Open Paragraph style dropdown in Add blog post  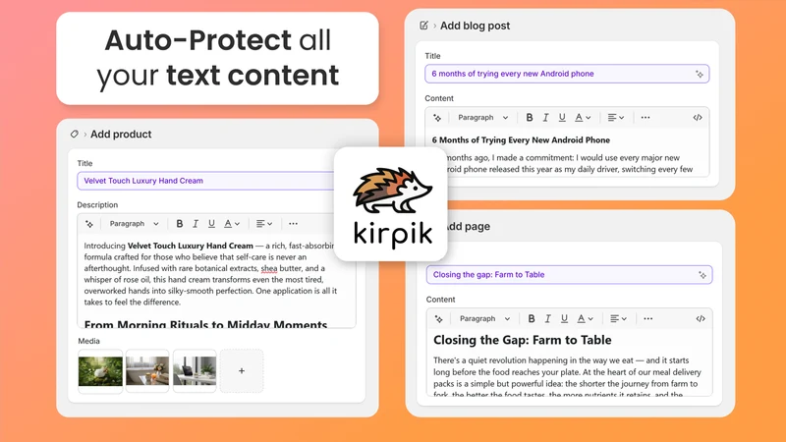coord(482,118)
